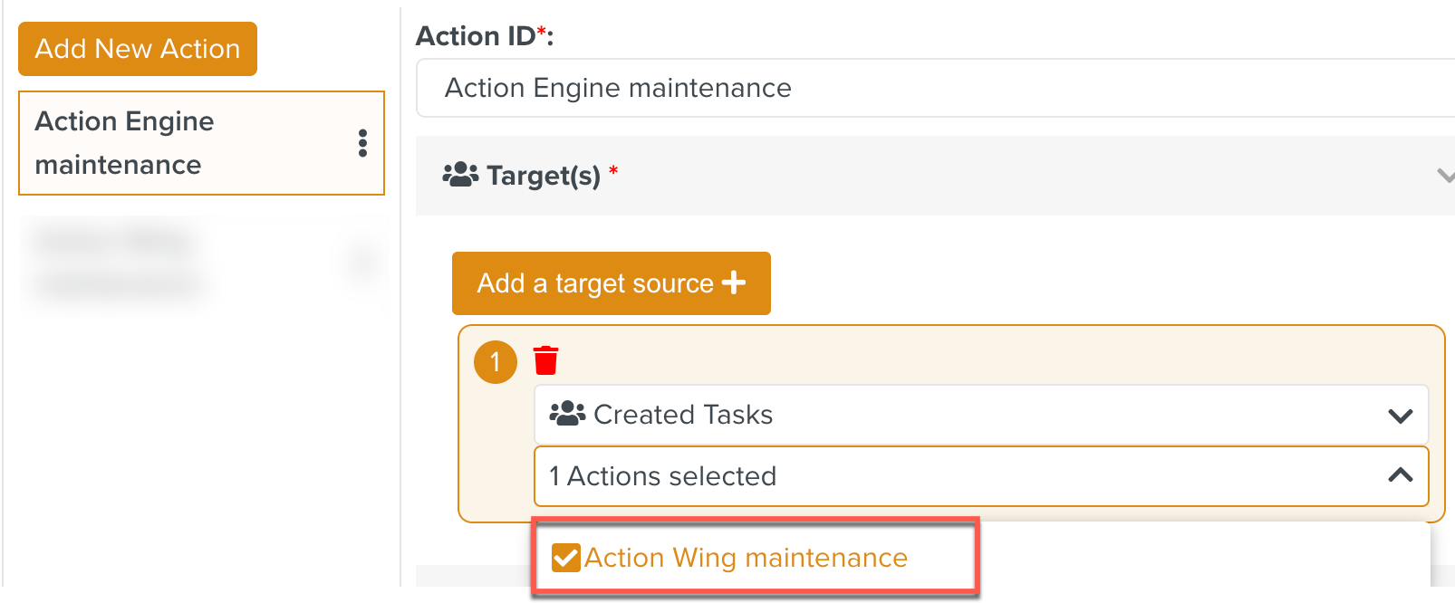Open the kebab menu on Action Engine maintenance
The height and width of the screenshot is (603, 1455).
click(362, 142)
